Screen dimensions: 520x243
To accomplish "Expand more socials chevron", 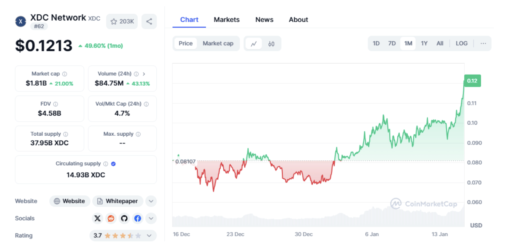I will [151, 218].
